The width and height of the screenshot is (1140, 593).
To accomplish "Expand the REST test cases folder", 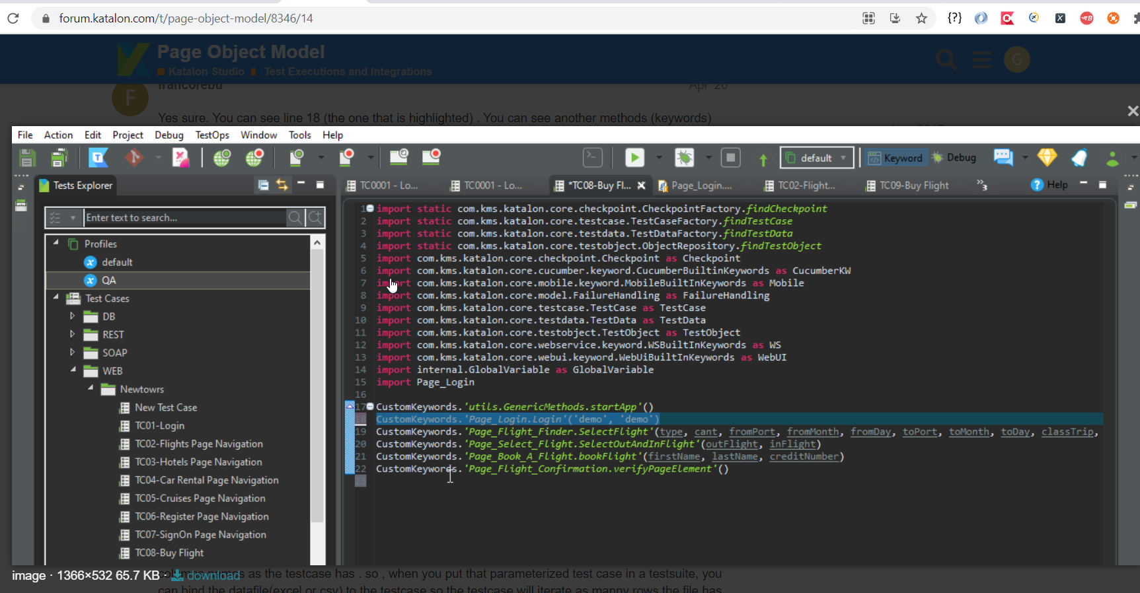I will coord(73,334).
